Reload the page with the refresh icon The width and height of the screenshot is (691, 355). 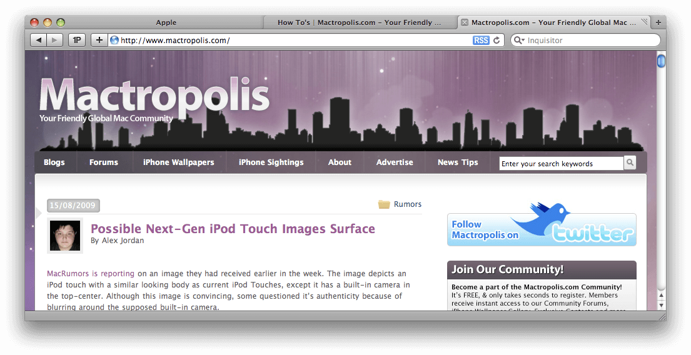click(x=497, y=40)
